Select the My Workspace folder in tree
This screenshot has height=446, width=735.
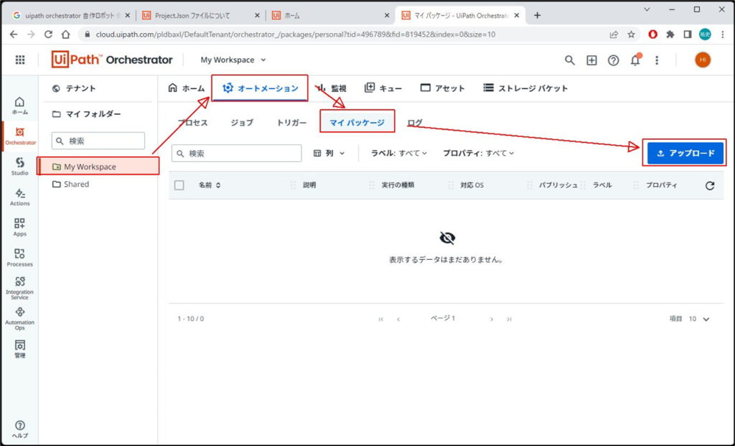pyautogui.click(x=98, y=167)
